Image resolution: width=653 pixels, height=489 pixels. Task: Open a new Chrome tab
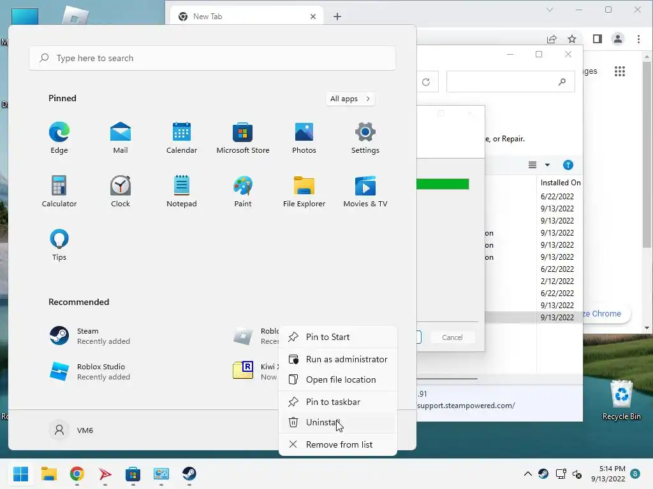(x=337, y=16)
